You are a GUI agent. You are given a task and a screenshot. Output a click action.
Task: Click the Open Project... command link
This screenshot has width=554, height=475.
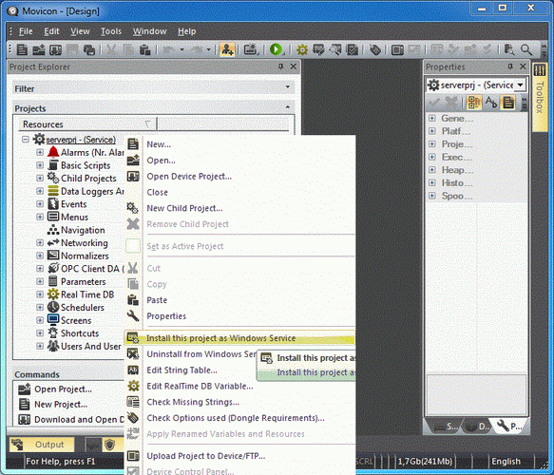point(63,389)
